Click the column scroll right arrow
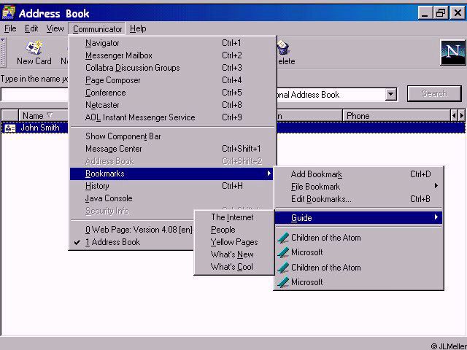The image size is (467, 350). pos(461,115)
